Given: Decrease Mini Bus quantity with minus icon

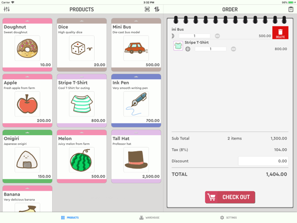Looking at the screenshot, I should [x=217, y=36].
